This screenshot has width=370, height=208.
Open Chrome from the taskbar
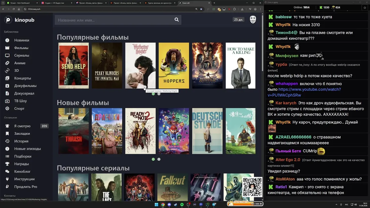pos(163,205)
